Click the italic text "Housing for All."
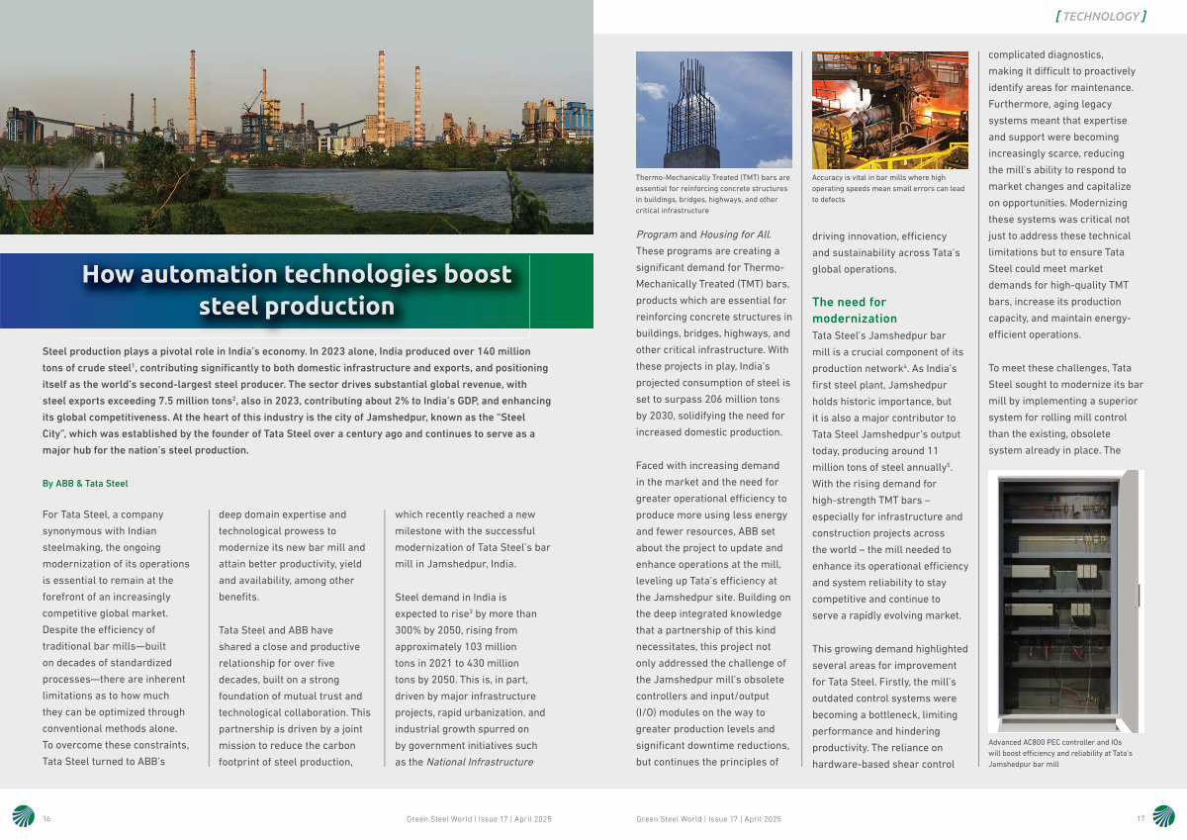The image size is (1187, 840). (735, 234)
